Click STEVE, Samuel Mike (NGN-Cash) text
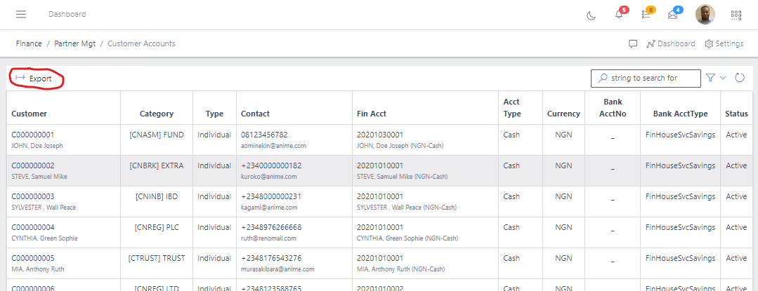This screenshot has width=758, height=291. (403, 177)
